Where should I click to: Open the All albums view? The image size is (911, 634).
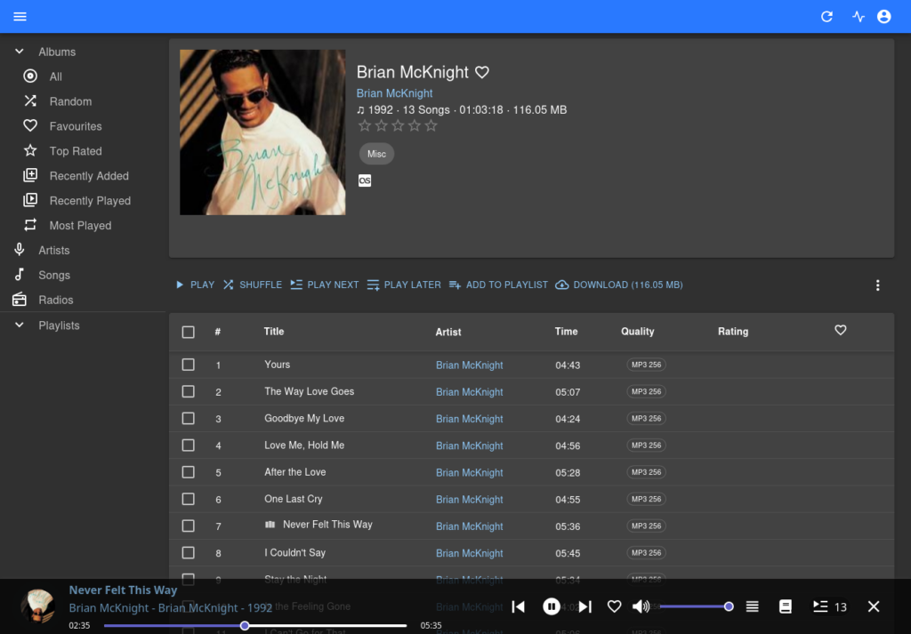point(56,76)
